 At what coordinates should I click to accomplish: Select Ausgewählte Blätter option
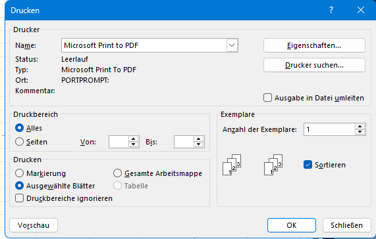[x=19, y=186]
